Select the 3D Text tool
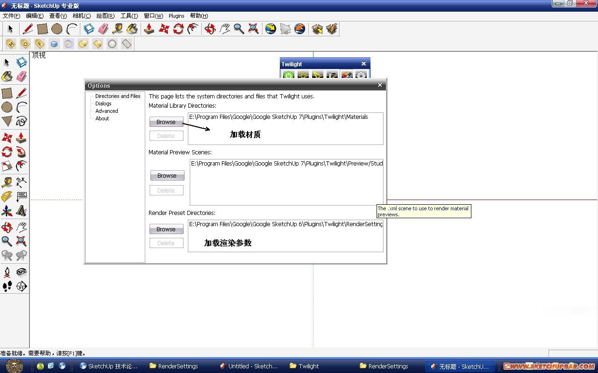598x373 pixels. point(21,211)
